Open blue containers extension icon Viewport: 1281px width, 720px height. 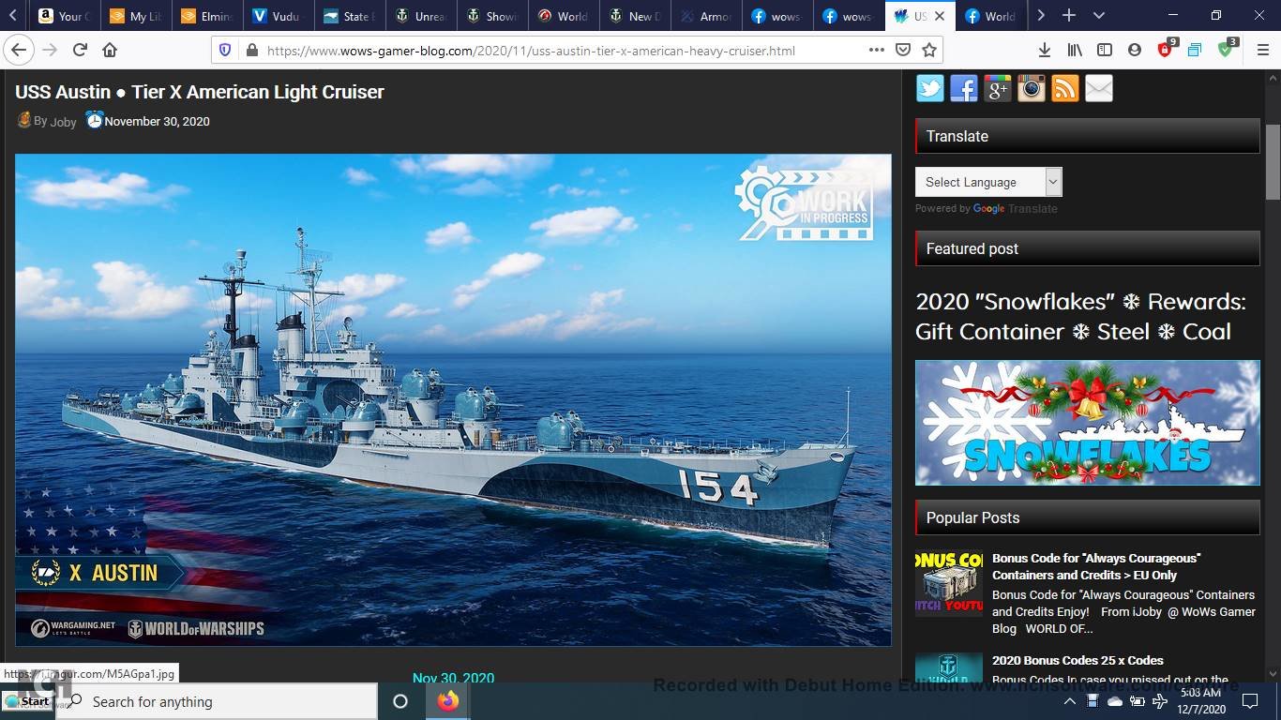[1195, 50]
